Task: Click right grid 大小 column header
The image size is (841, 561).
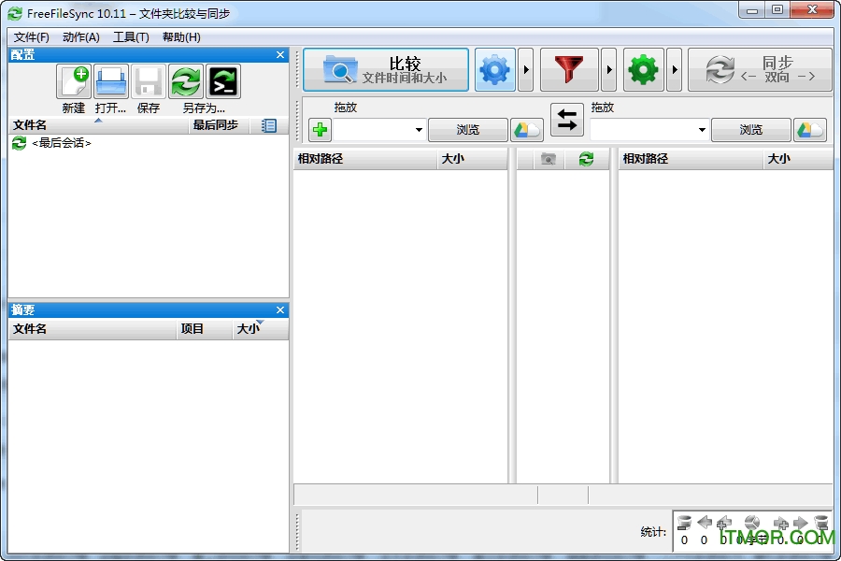Action: [x=798, y=159]
